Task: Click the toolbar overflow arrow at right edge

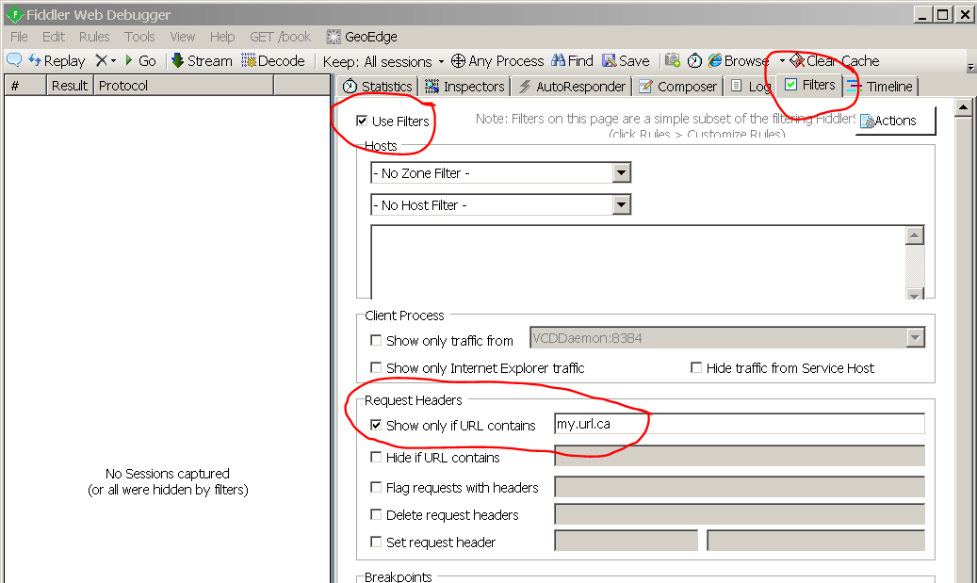Action: (x=970, y=67)
